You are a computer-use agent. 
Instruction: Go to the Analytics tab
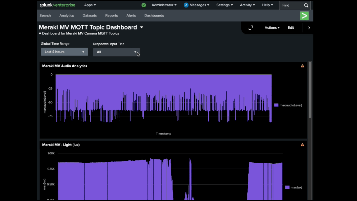(x=66, y=16)
